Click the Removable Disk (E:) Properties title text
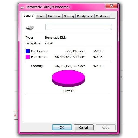 pyautogui.click(x=48, y=7)
